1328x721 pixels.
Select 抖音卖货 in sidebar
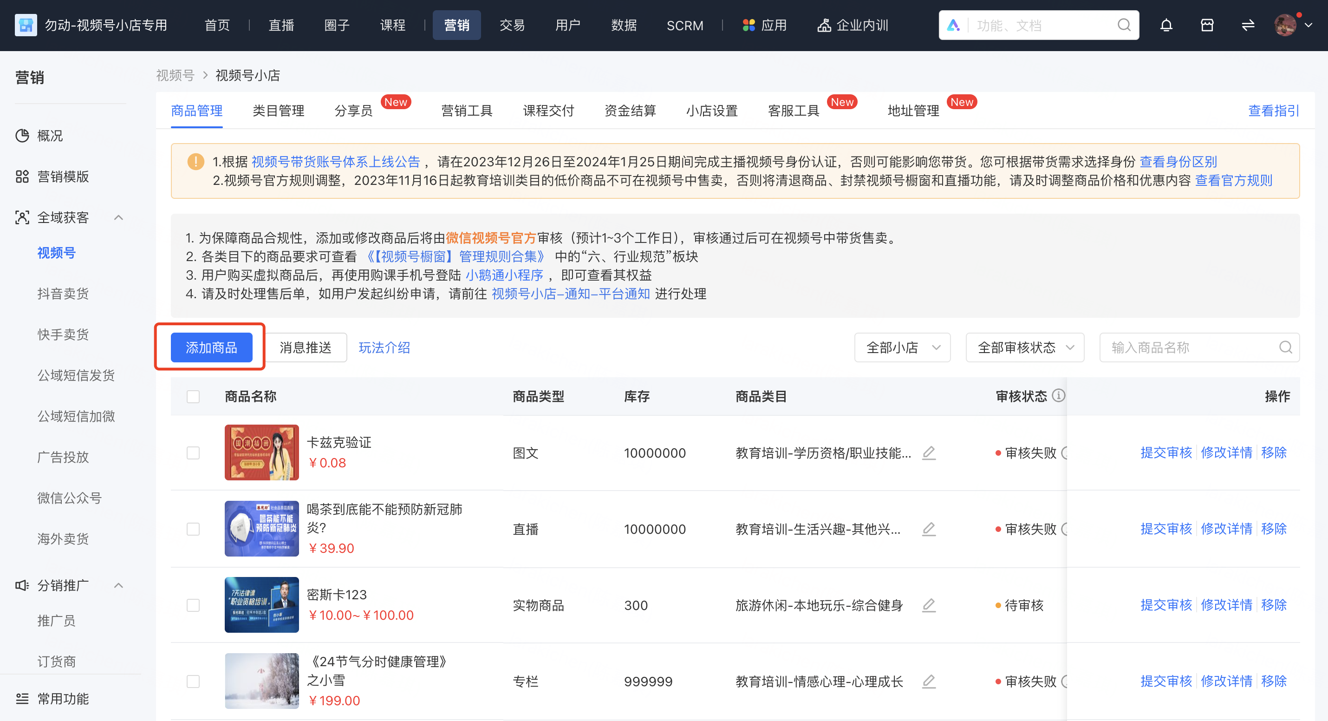[x=63, y=294]
